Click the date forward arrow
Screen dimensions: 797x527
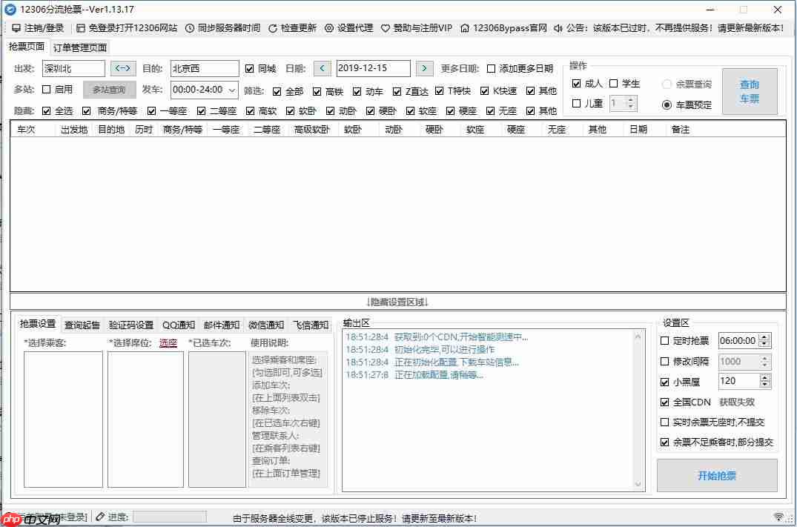423,67
